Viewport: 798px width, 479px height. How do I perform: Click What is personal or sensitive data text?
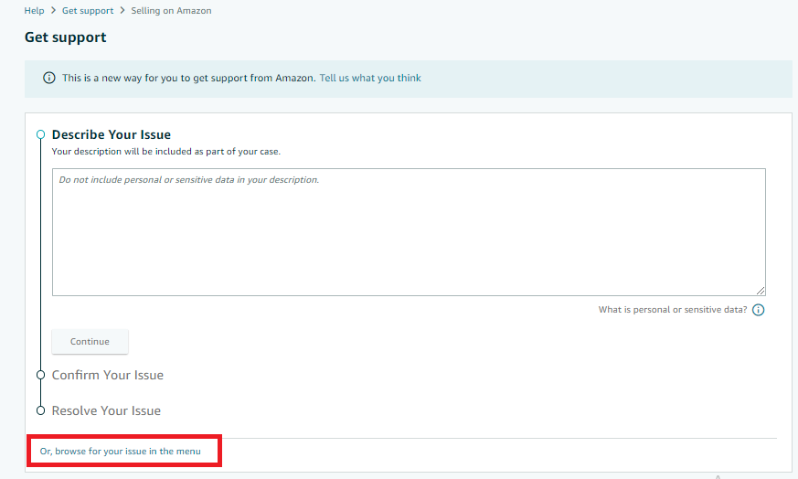click(672, 310)
